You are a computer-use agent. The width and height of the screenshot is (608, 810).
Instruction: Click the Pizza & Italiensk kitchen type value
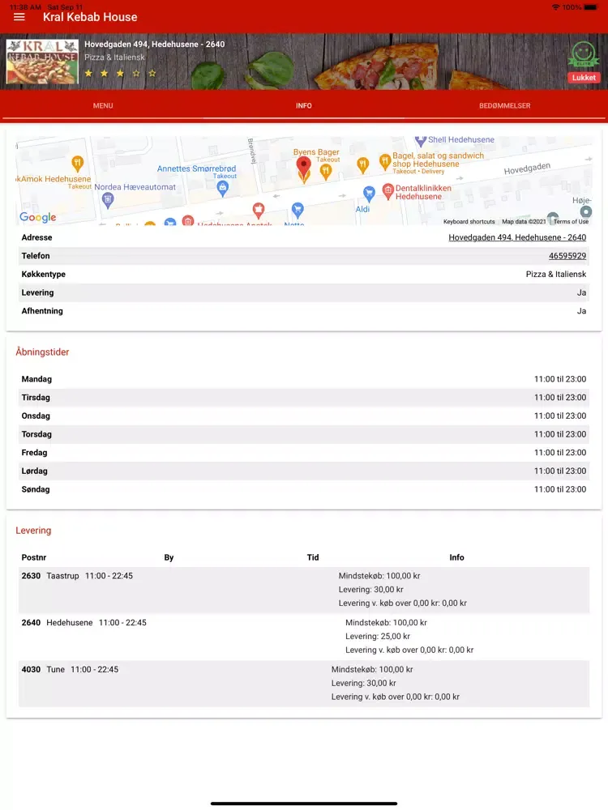click(556, 275)
